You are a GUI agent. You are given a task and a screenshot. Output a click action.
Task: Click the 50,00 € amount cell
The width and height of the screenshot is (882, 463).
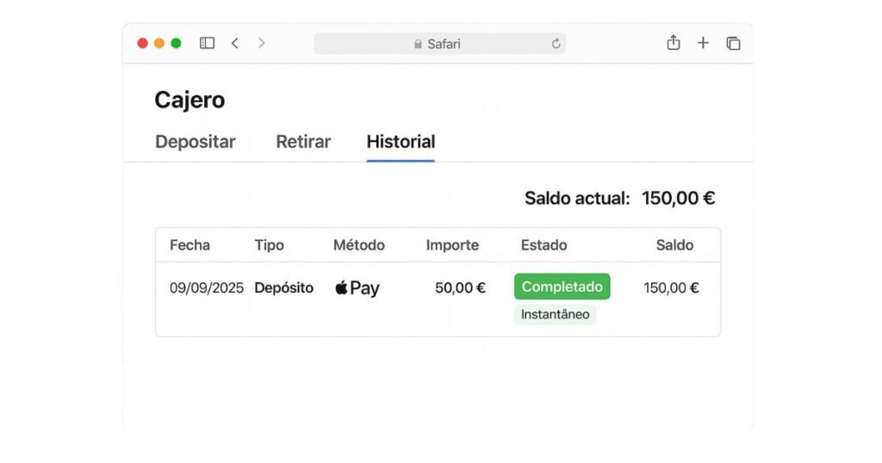pyautogui.click(x=460, y=287)
